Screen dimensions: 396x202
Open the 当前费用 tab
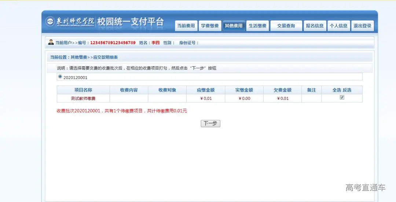tap(186, 26)
